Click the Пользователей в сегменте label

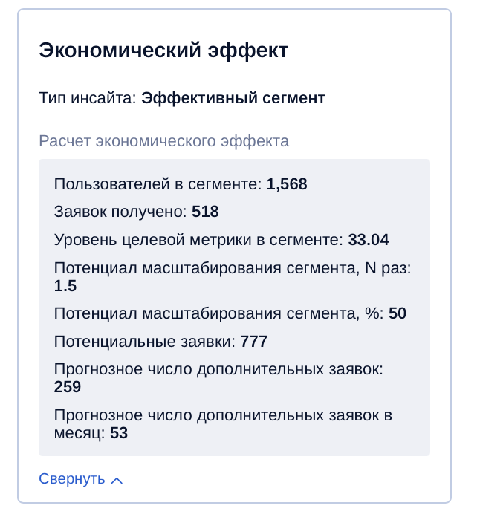[x=158, y=184]
